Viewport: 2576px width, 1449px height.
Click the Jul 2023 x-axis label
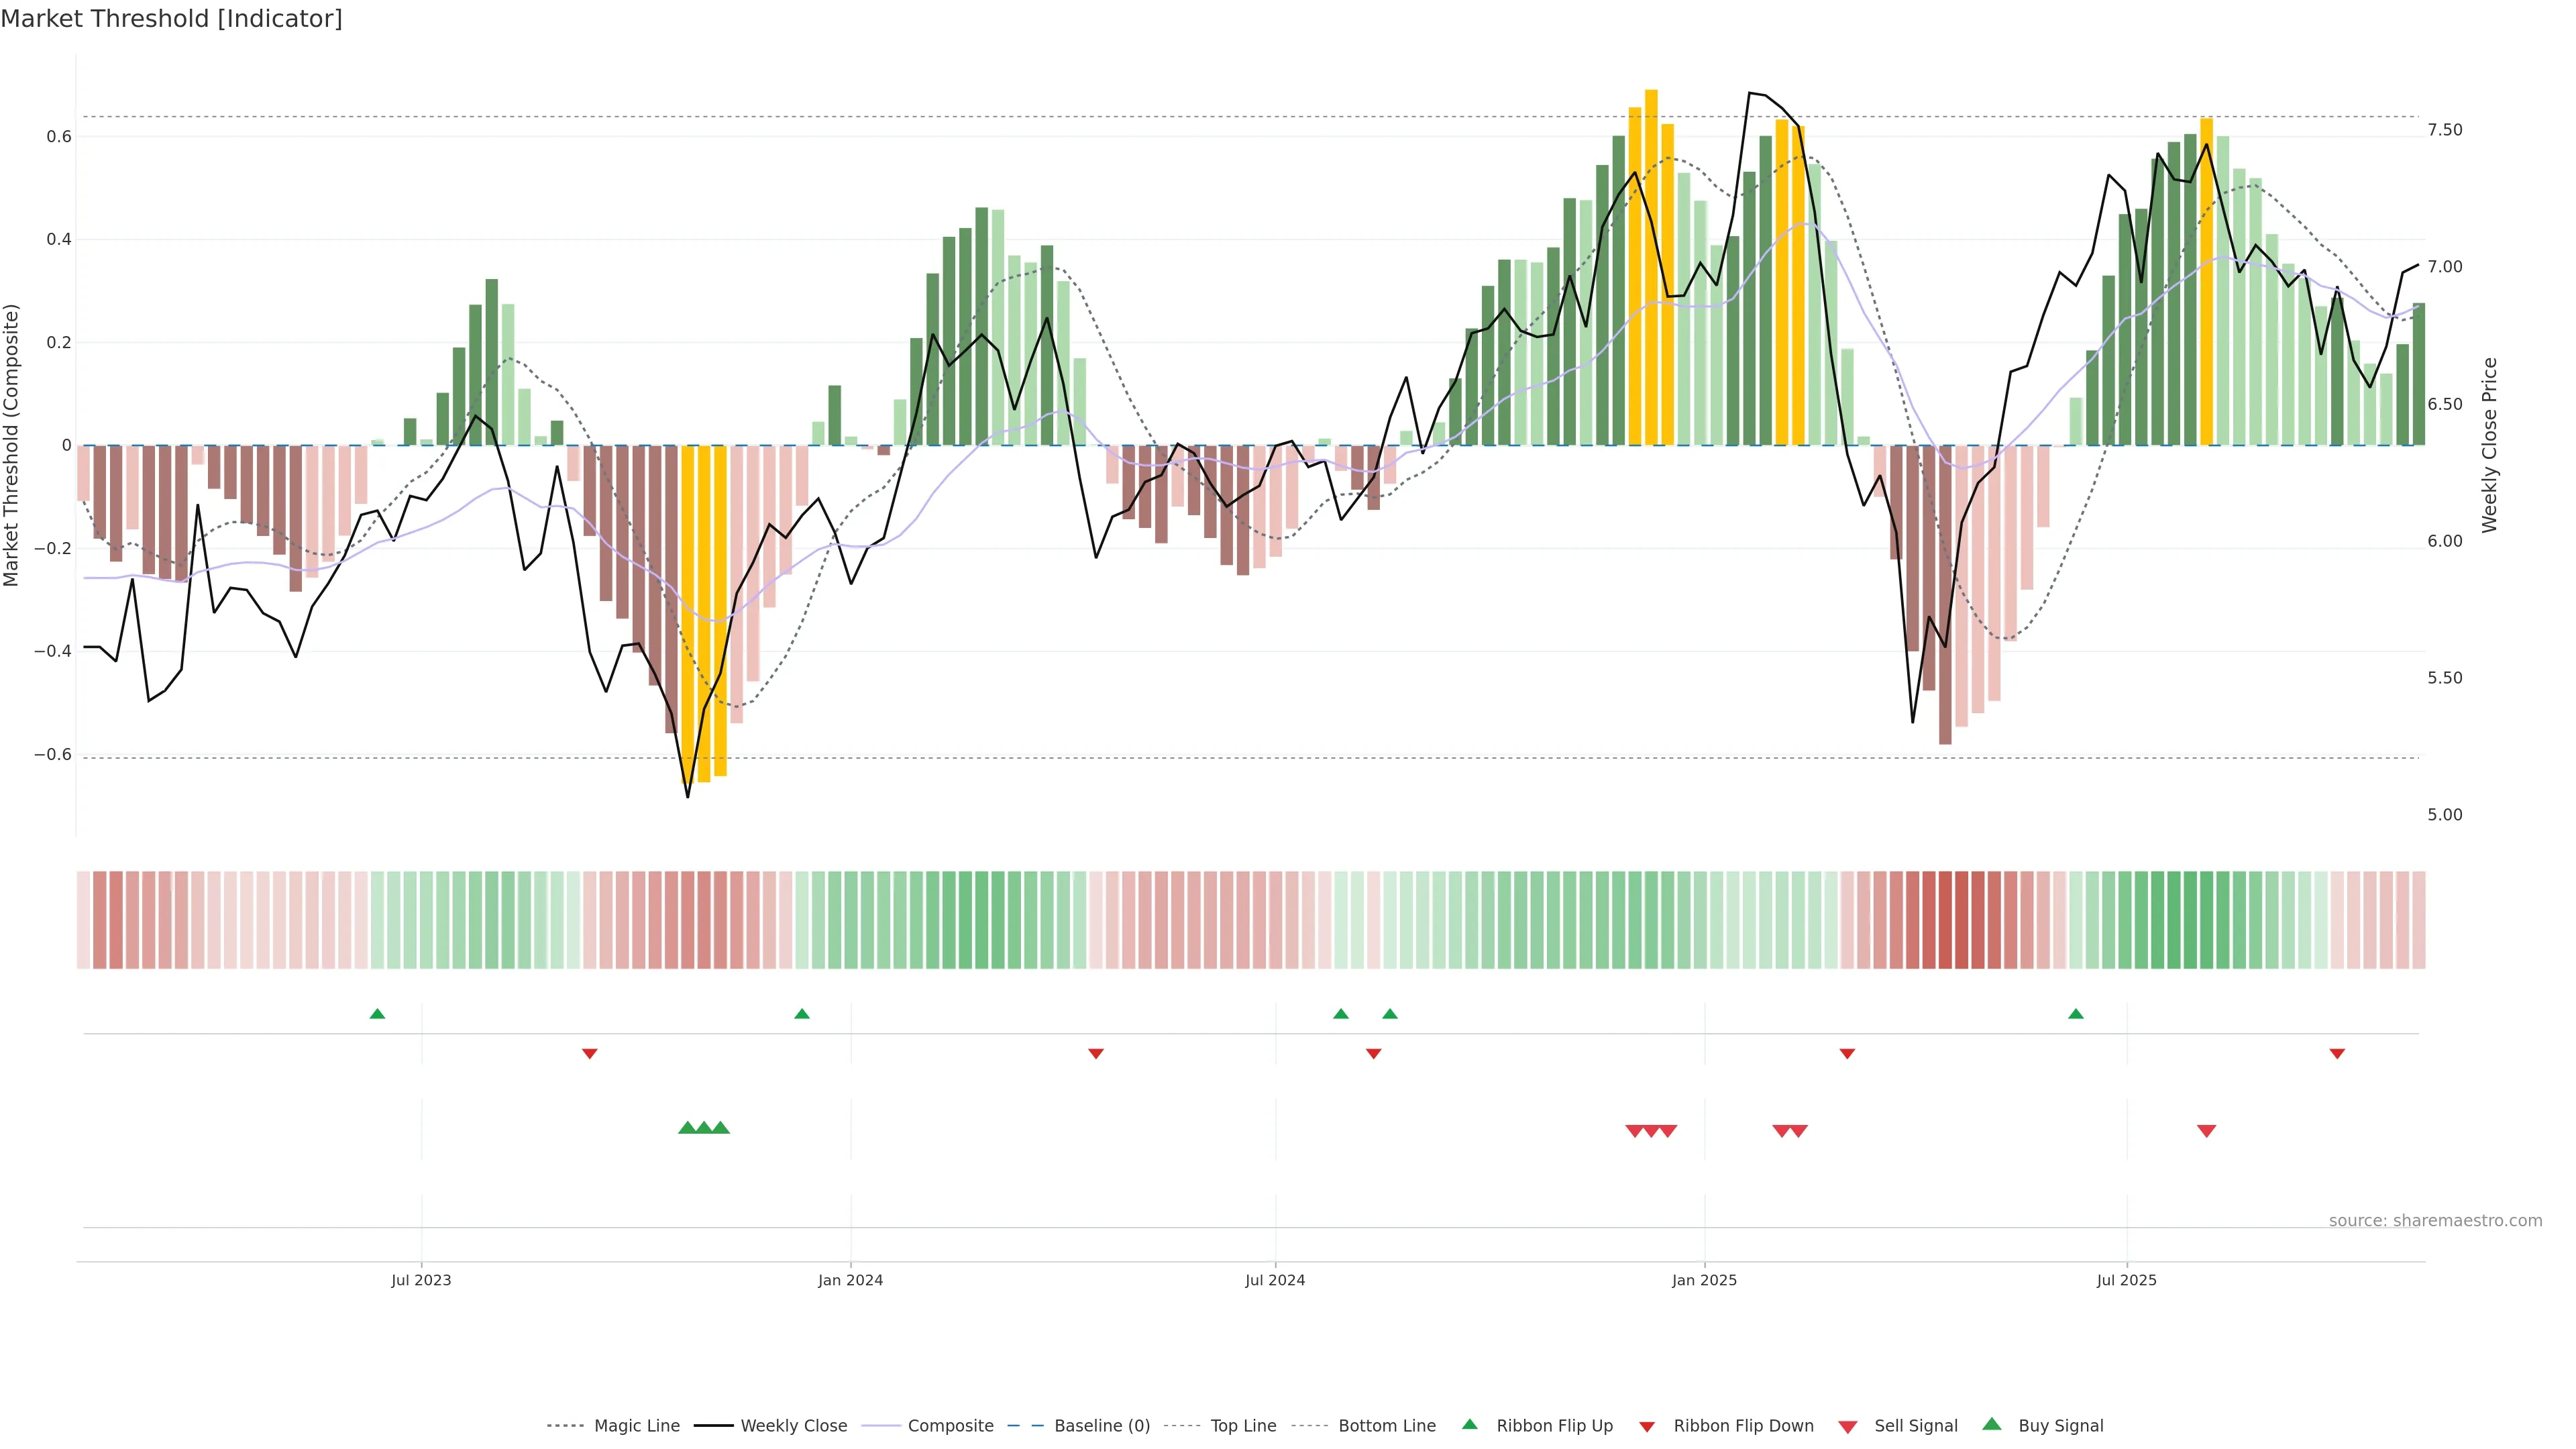(x=421, y=1280)
